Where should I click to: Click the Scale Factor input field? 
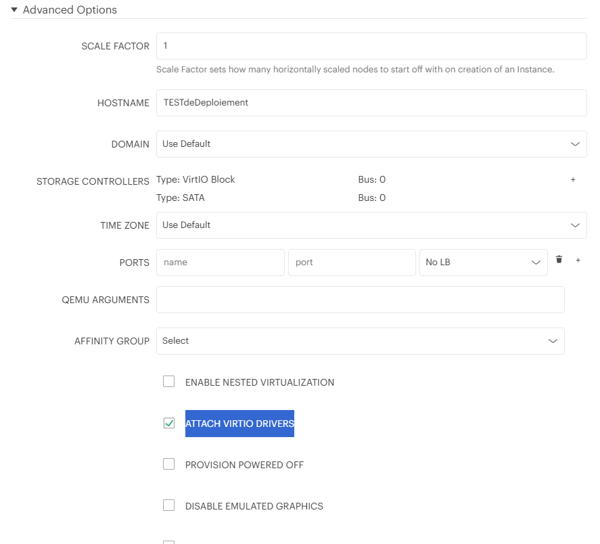point(371,46)
